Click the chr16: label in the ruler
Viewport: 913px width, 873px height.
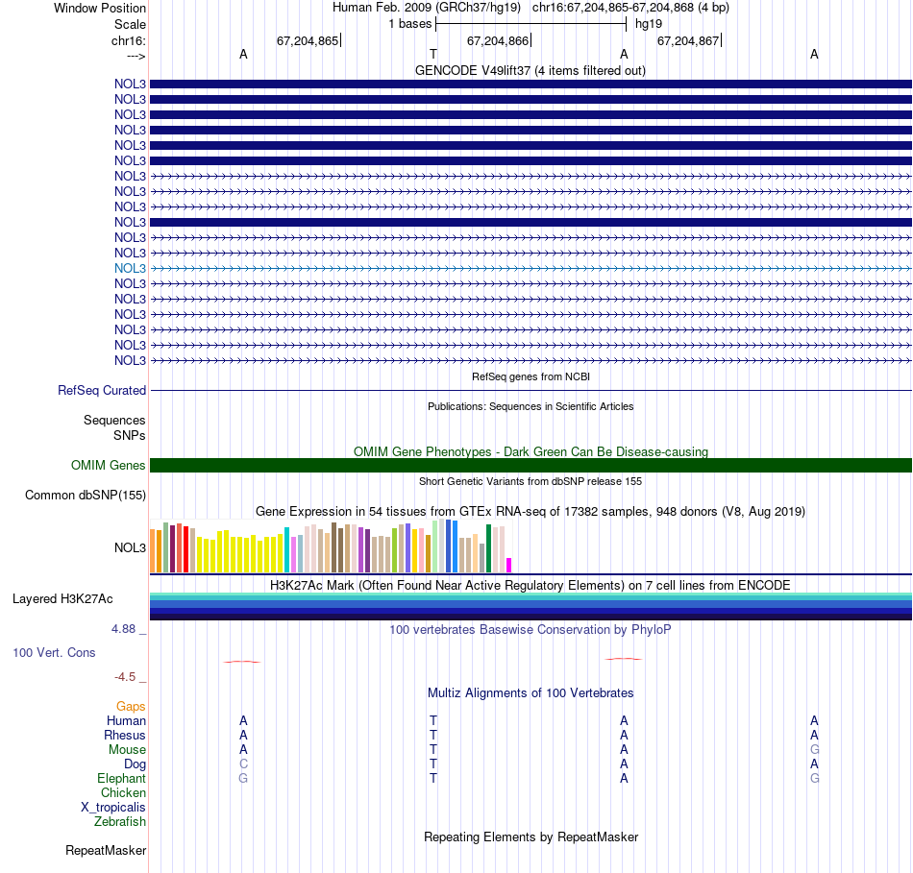(x=129, y=40)
